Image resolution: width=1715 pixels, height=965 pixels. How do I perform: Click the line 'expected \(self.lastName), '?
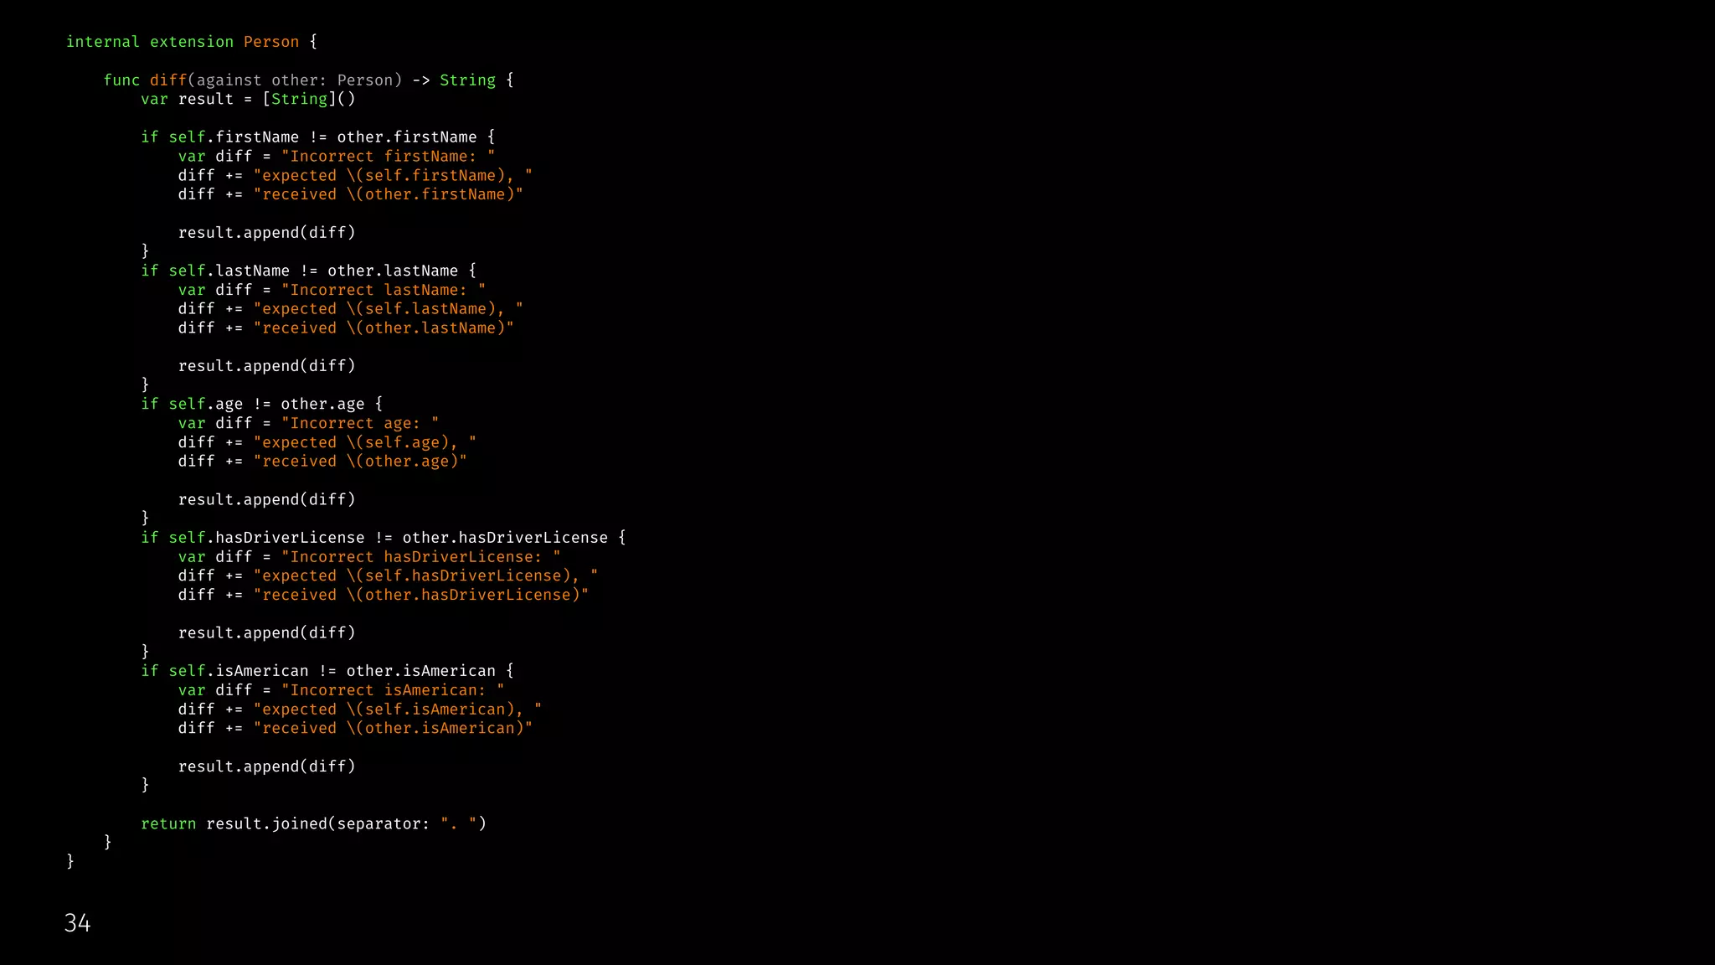click(351, 309)
